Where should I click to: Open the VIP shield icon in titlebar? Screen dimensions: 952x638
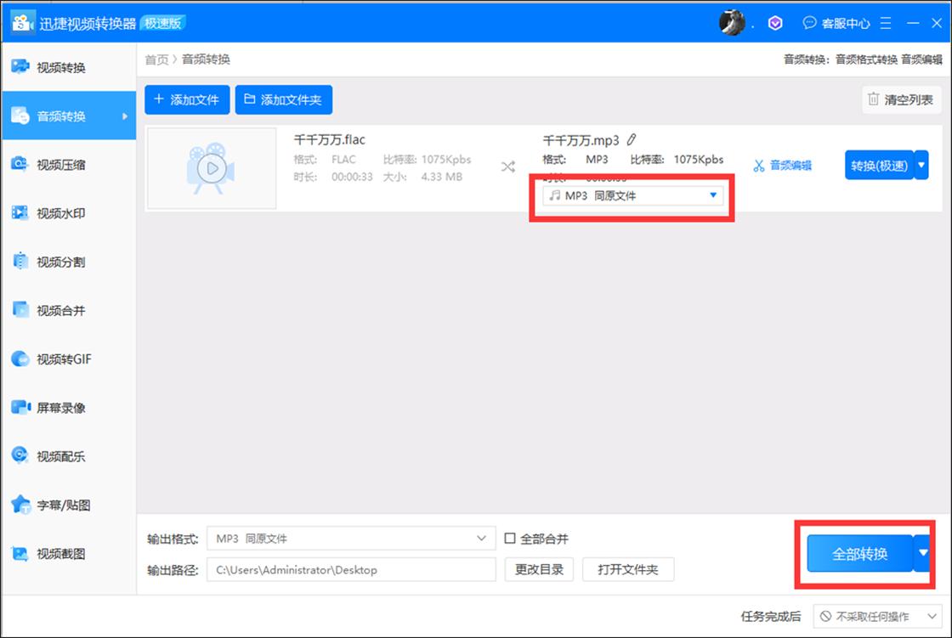click(774, 23)
